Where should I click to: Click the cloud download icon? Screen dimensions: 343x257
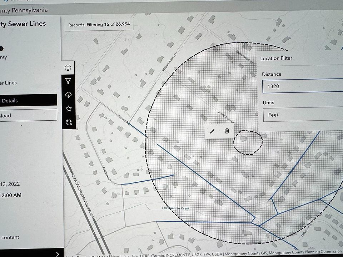pos(69,95)
